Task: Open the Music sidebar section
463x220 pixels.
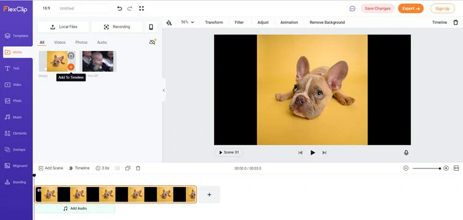Action: click(x=13, y=117)
